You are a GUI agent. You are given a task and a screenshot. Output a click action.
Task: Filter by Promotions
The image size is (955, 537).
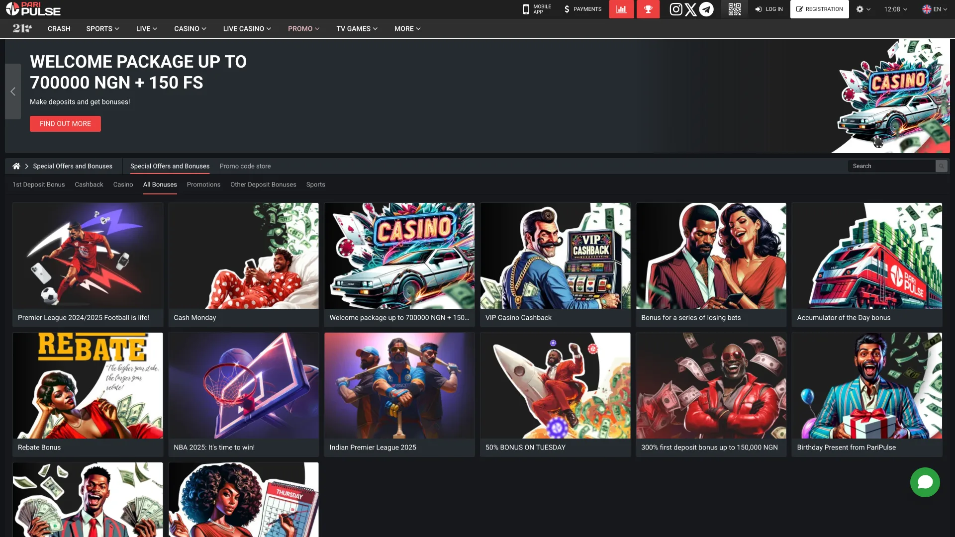click(203, 184)
